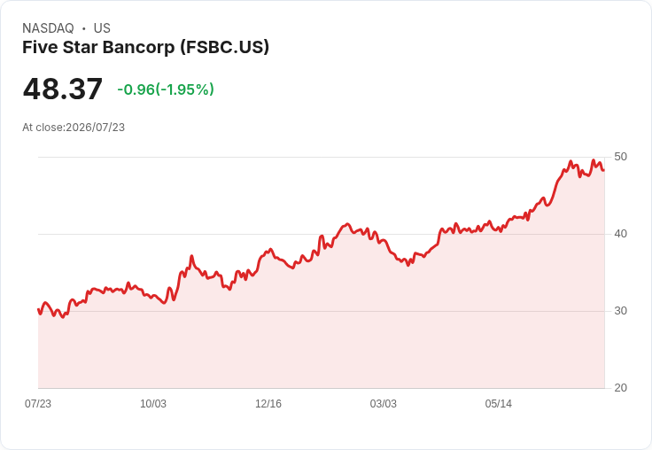Click the price line peak just below 50
Viewport: 652px width, 450px height.
point(594,160)
